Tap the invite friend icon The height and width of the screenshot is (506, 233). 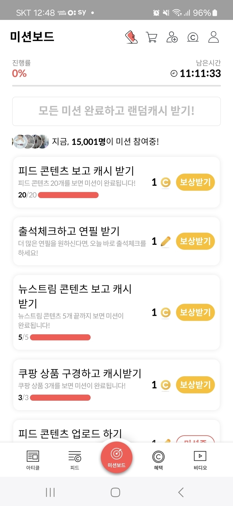(172, 37)
